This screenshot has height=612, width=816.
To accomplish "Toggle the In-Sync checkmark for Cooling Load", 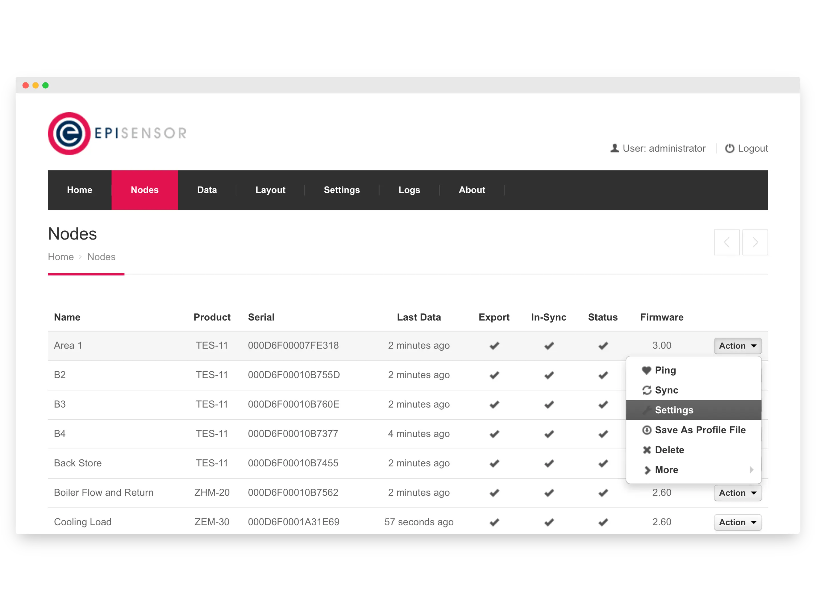I will (548, 522).
